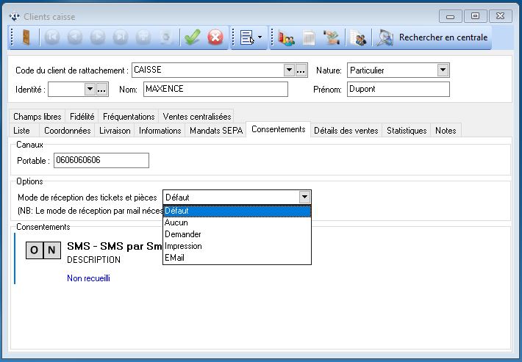
Task: Open the Mandats SEPA tab
Action: click(216, 131)
